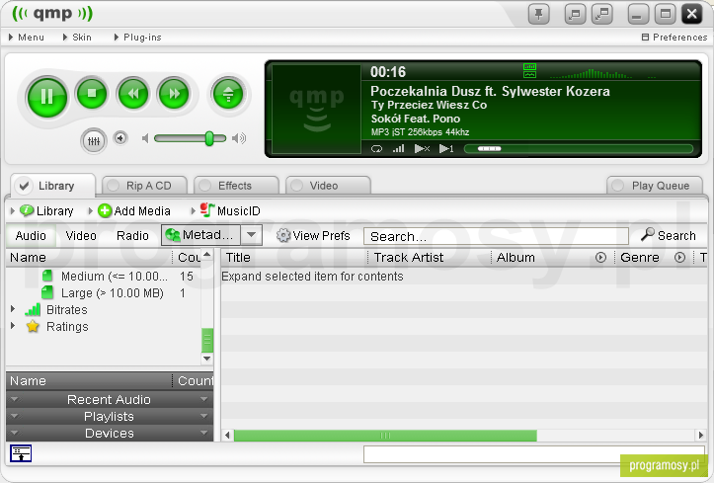Sort by the Track Artist column header
The height and width of the screenshot is (483, 714).
[x=430, y=258]
